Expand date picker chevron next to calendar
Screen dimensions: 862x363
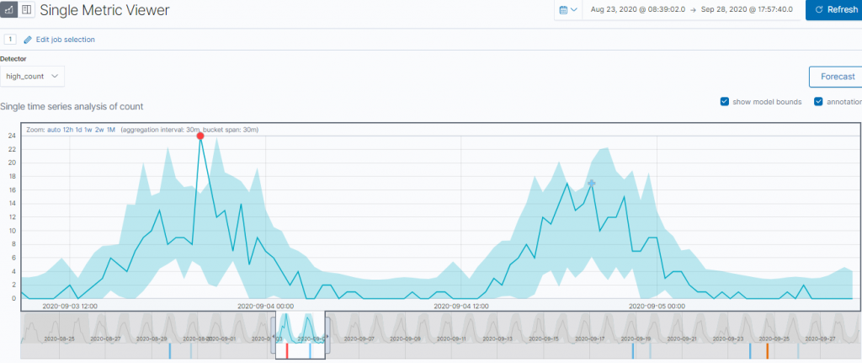pos(574,10)
